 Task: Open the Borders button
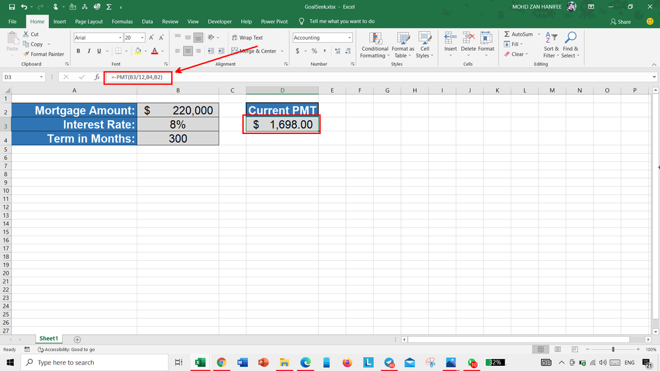(x=118, y=51)
